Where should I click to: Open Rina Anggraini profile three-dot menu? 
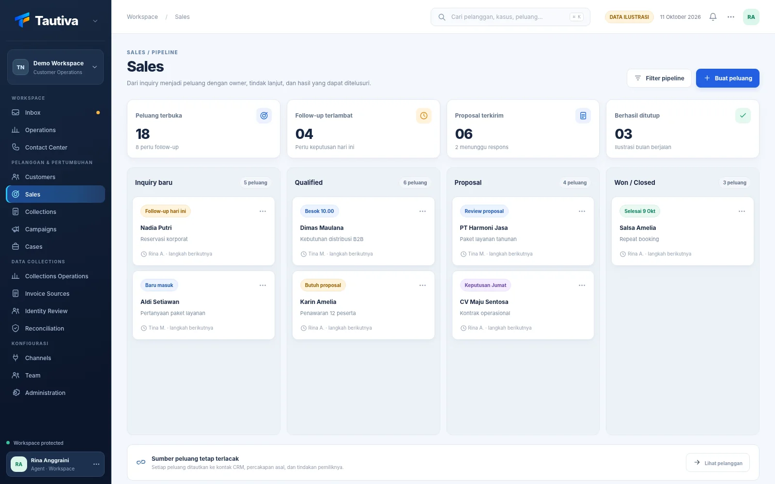click(96, 464)
